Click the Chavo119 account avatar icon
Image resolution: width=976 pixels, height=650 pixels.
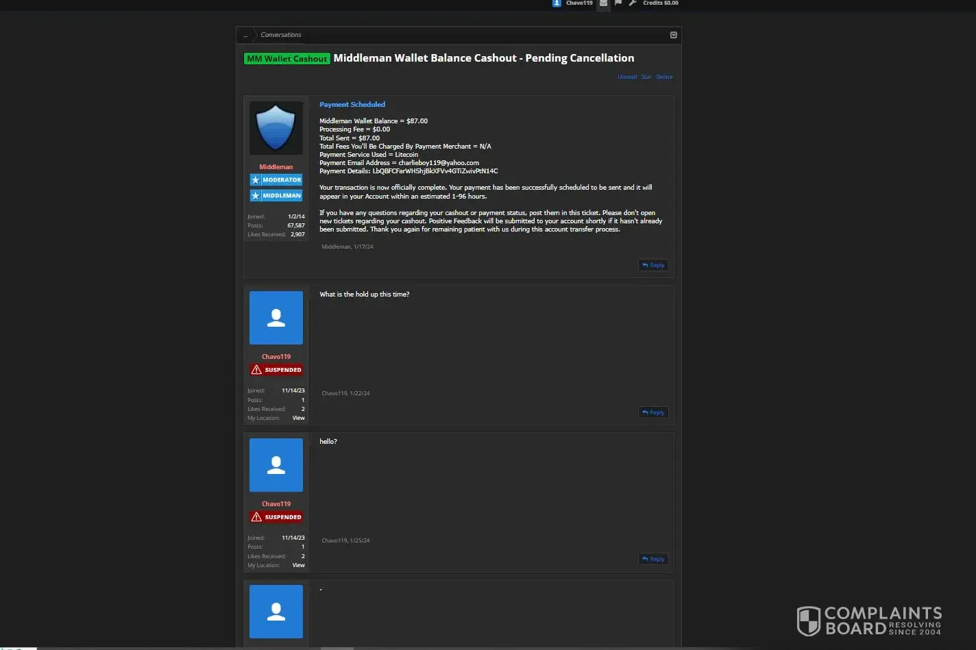click(557, 3)
